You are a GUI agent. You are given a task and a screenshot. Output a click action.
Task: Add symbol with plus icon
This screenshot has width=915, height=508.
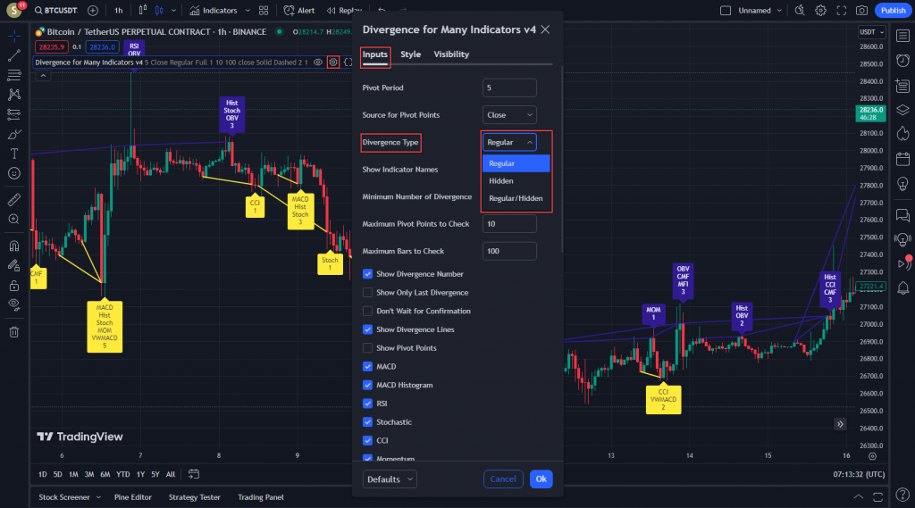pyautogui.click(x=93, y=11)
